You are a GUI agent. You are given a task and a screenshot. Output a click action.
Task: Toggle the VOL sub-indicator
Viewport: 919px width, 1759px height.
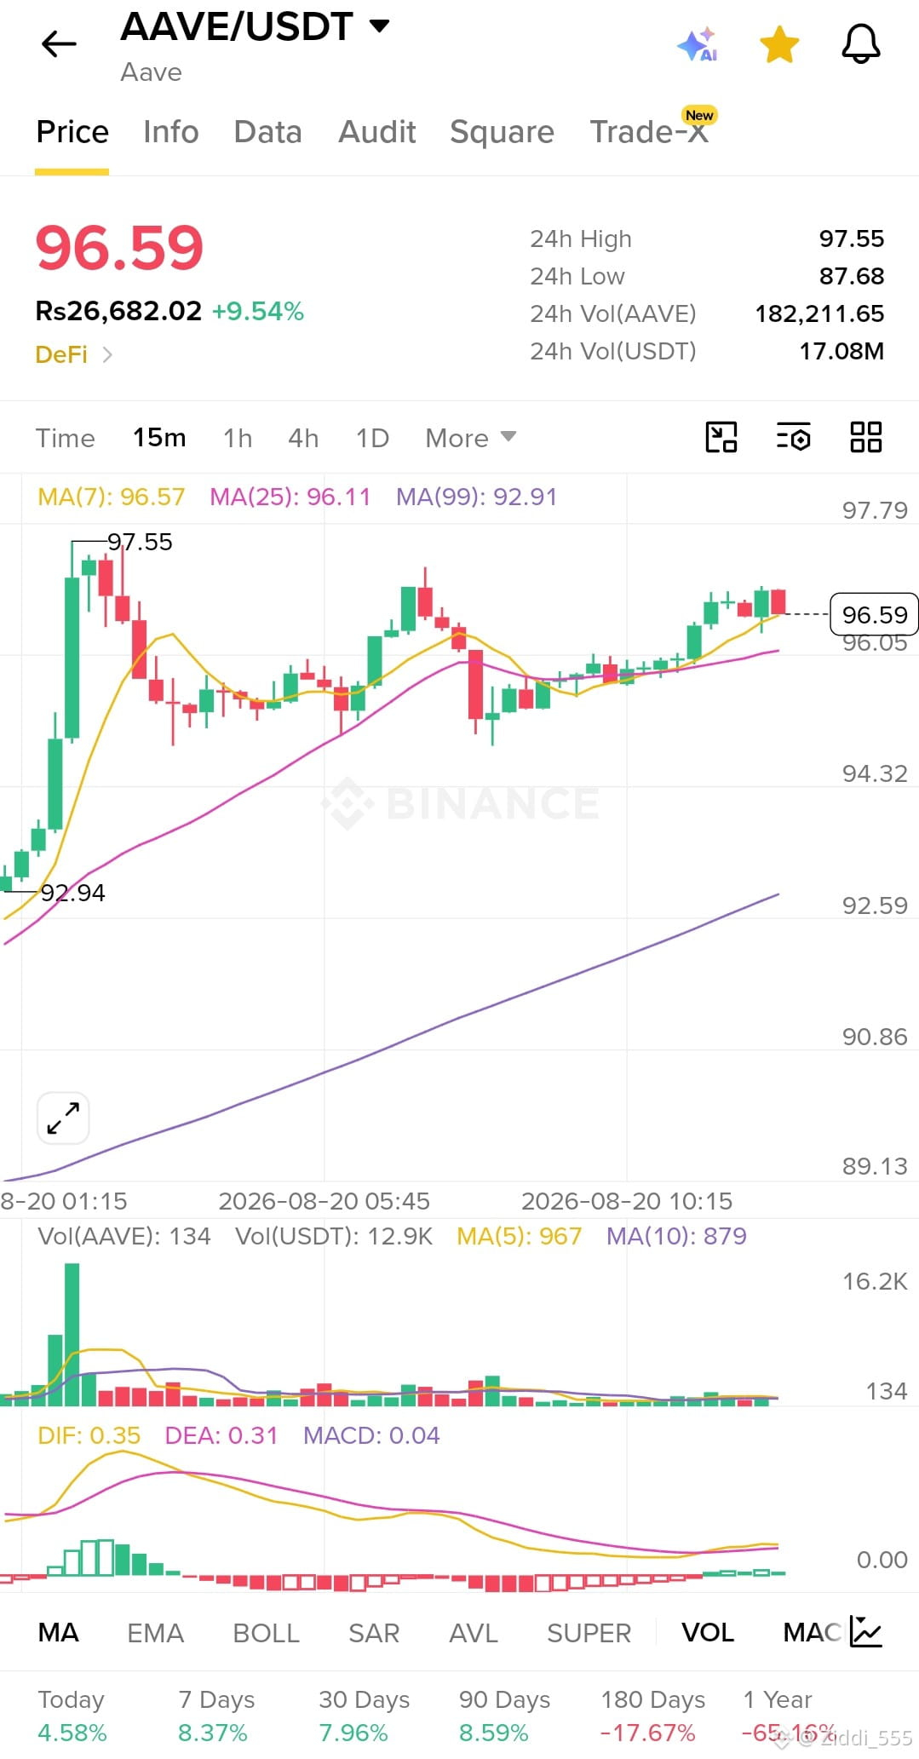tap(708, 1633)
